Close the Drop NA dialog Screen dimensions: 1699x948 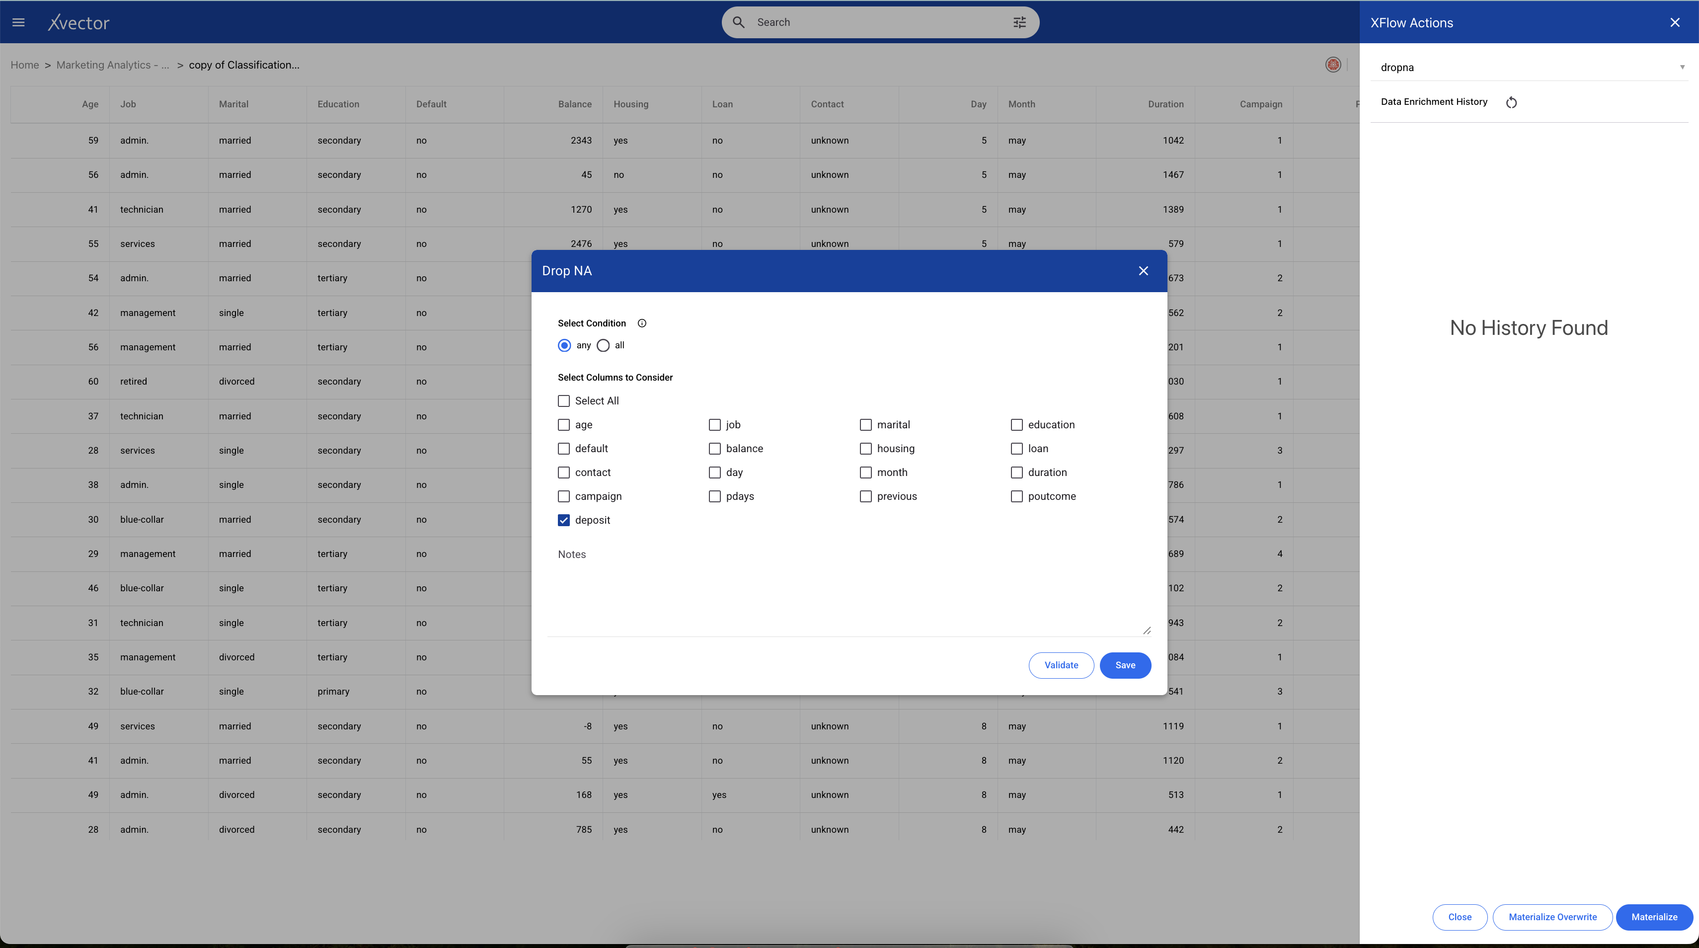(x=1143, y=271)
